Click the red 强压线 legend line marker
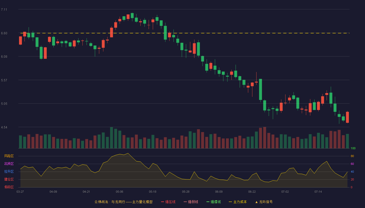 click(162, 202)
